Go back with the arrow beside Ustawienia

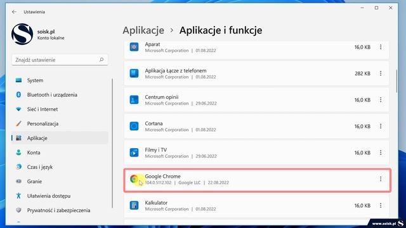pyautogui.click(x=14, y=12)
